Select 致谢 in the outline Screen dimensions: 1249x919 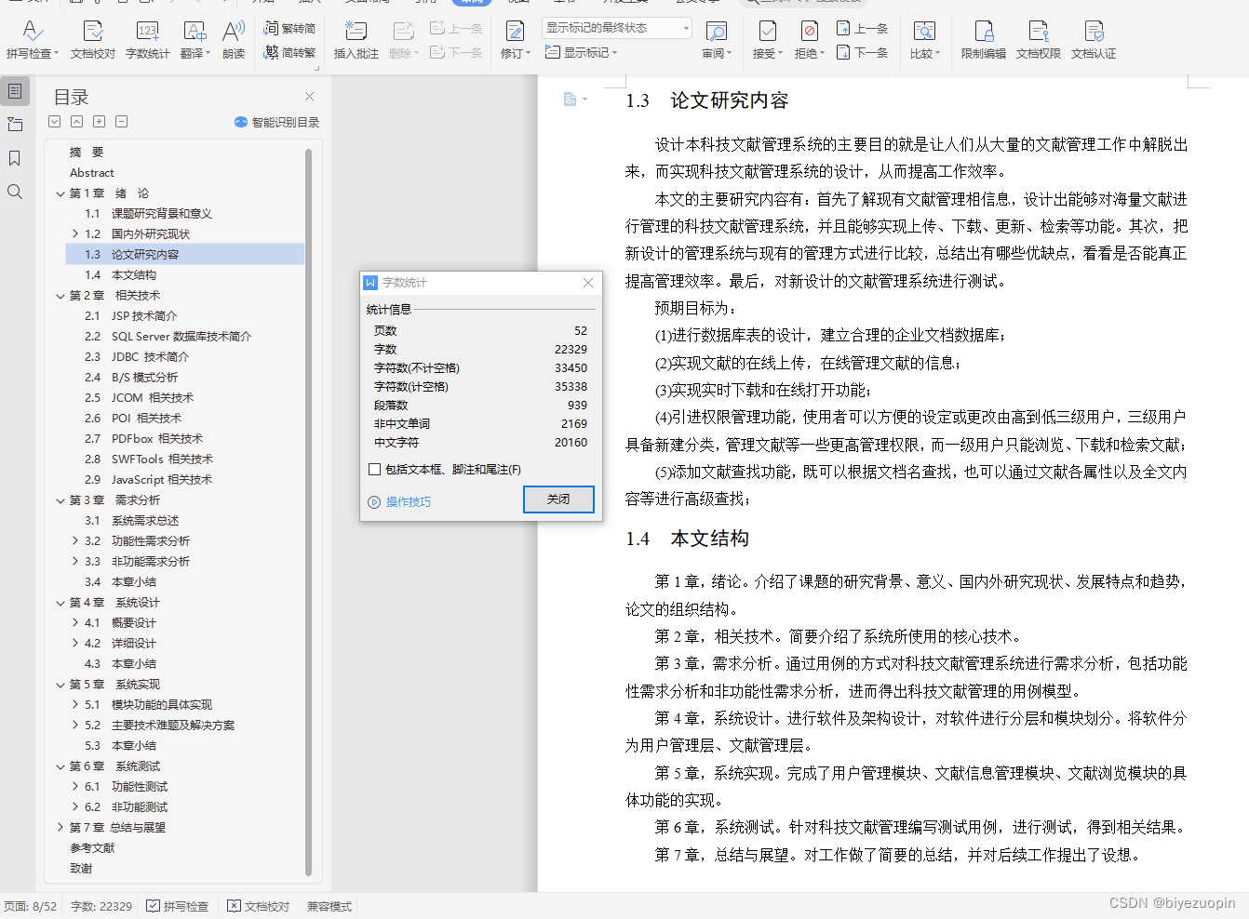81,869
